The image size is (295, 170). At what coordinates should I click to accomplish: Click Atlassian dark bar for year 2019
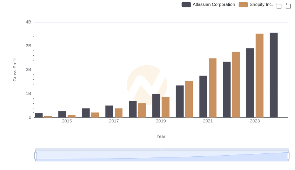156,105
